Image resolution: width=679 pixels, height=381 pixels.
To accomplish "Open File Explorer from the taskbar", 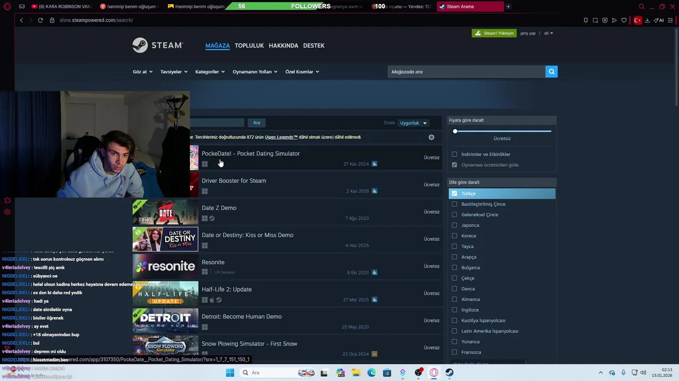I will [356, 373].
